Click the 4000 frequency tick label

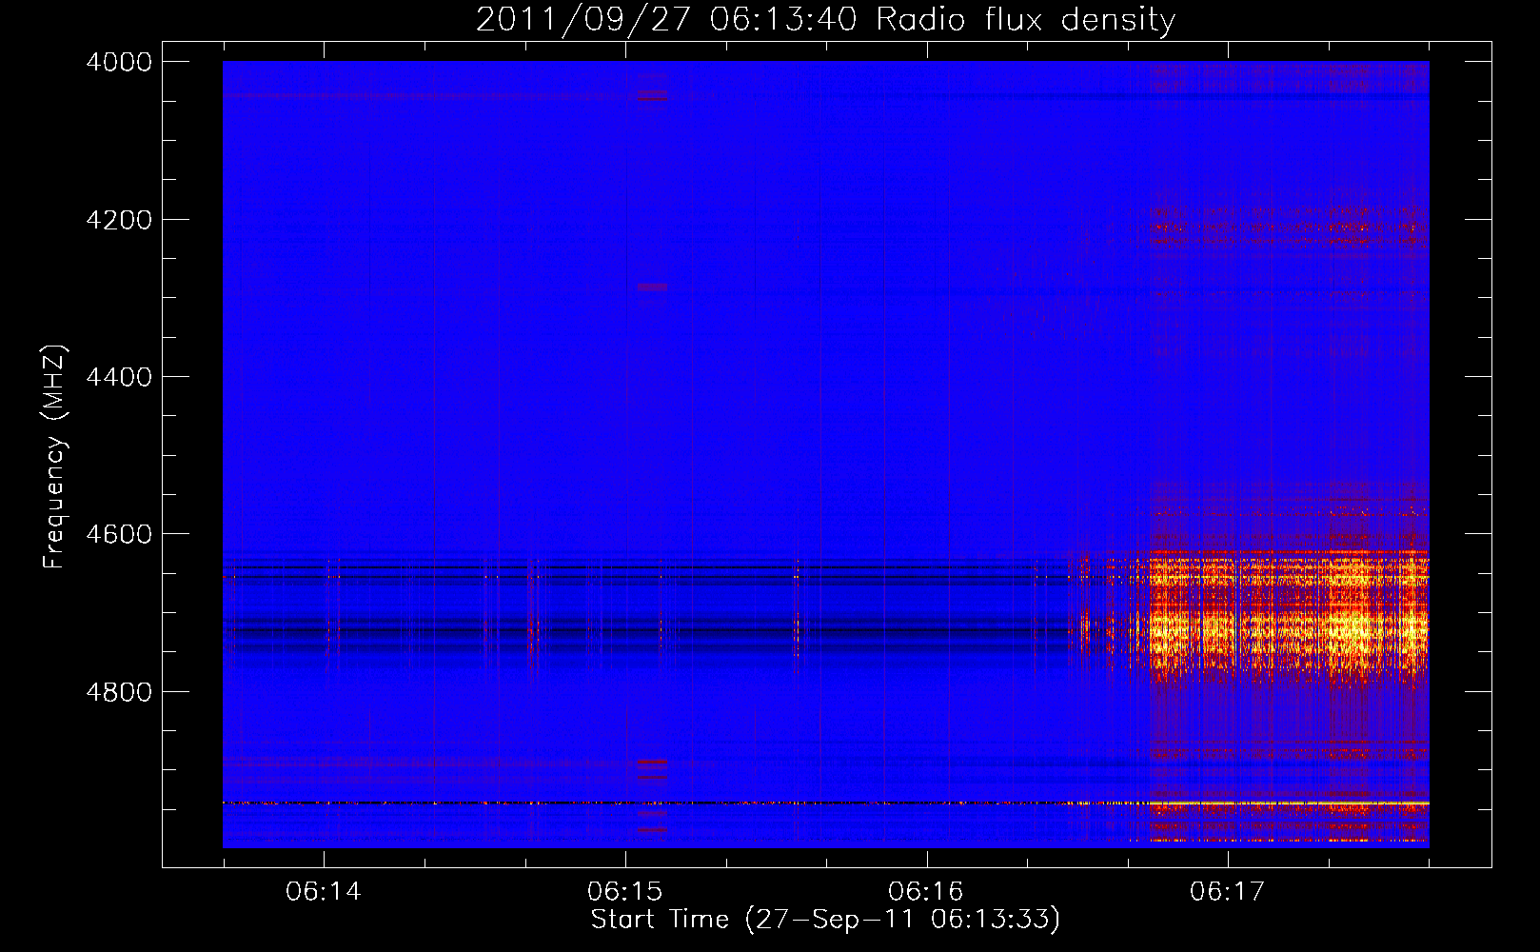[x=119, y=62]
